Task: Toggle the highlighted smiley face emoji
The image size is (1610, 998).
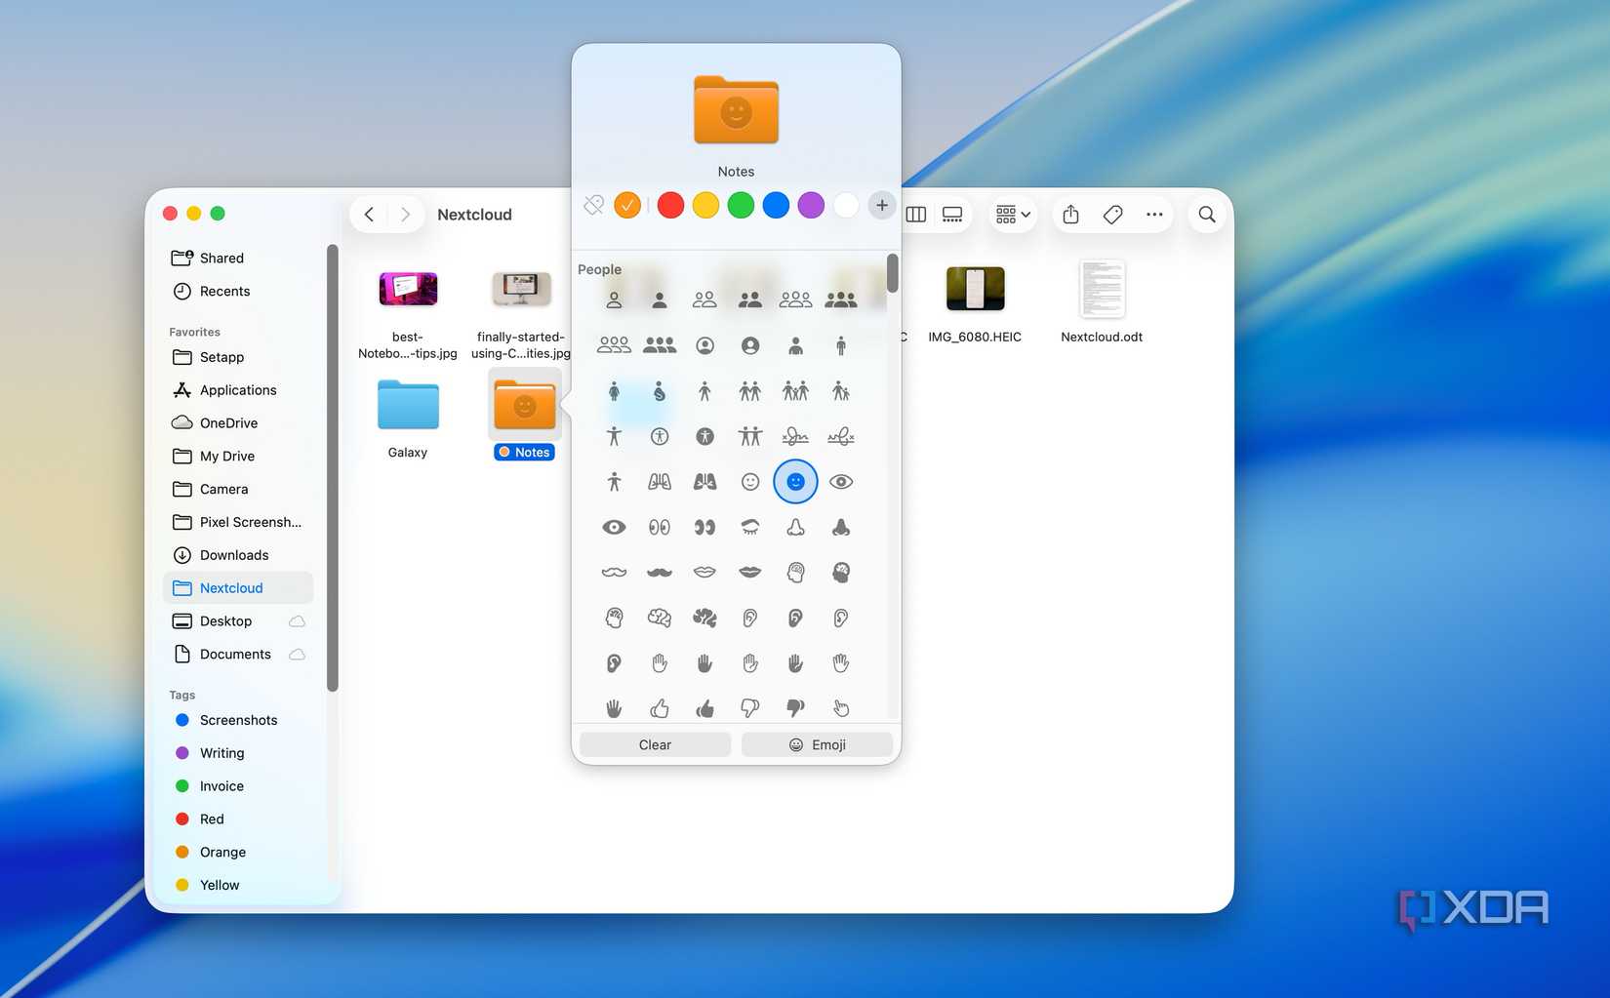Action: point(795,481)
